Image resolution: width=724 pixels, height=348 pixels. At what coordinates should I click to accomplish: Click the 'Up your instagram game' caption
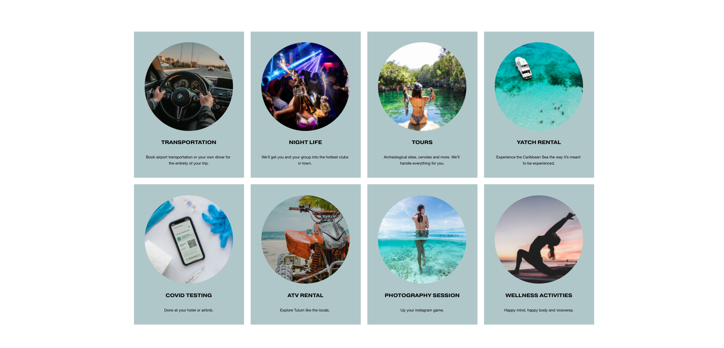tap(422, 310)
